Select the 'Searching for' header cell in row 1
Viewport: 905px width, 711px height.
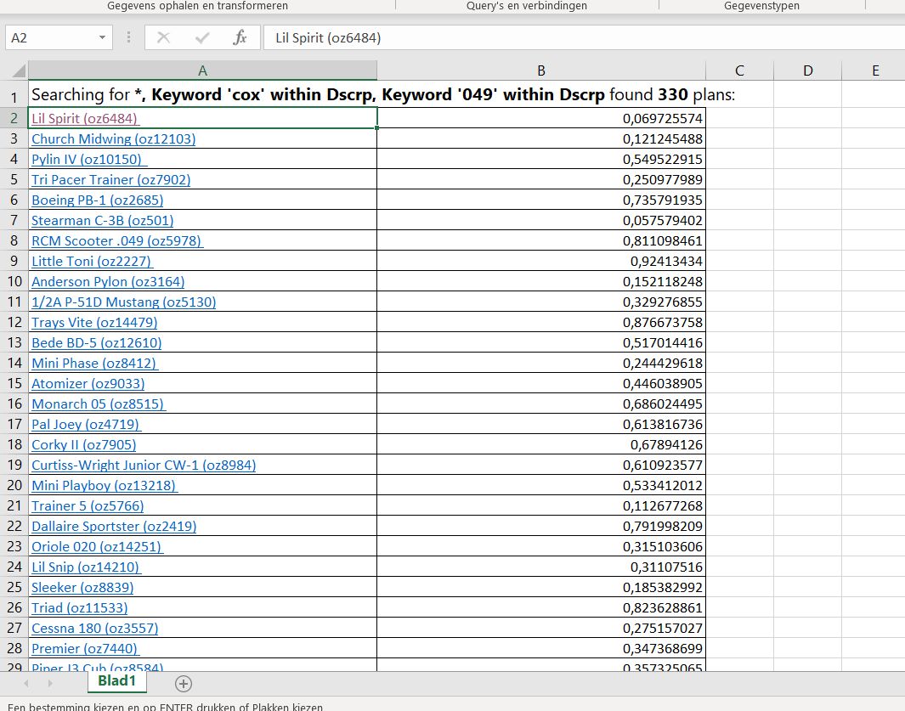pos(202,94)
